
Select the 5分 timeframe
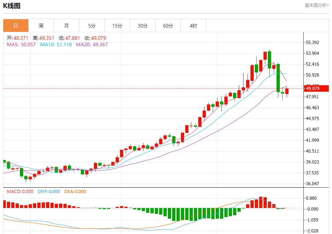[x=92, y=25]
